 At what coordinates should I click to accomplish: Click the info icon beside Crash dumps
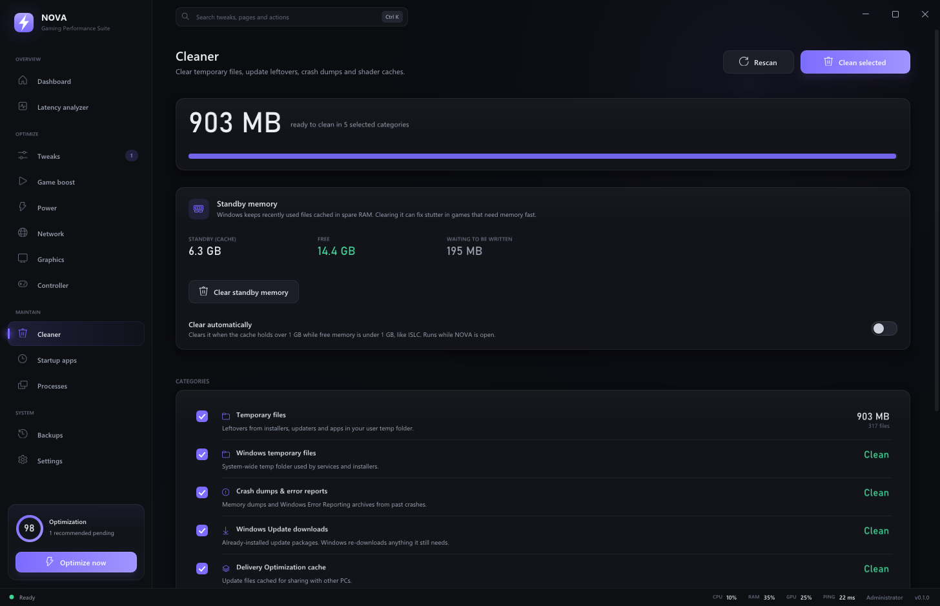pos(226,492)
